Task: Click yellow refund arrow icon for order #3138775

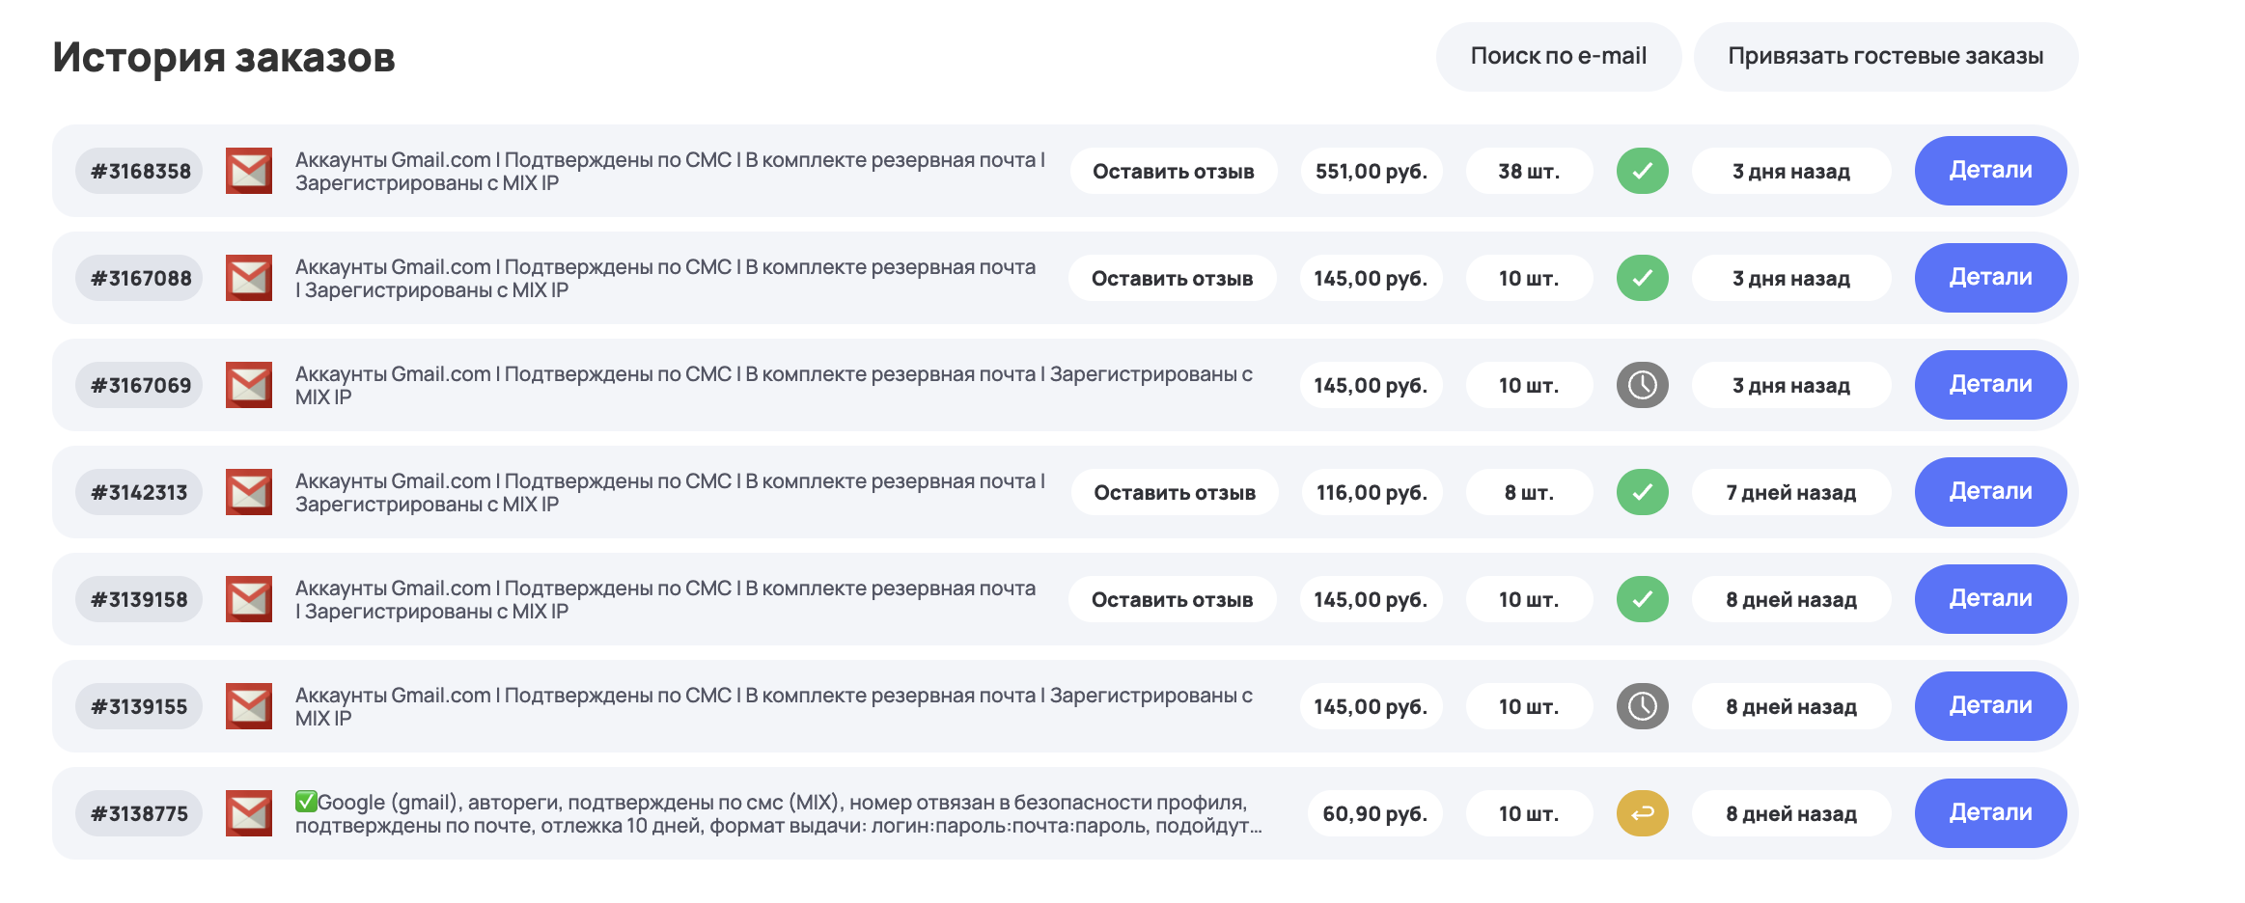Action: tap(1642, 813)
